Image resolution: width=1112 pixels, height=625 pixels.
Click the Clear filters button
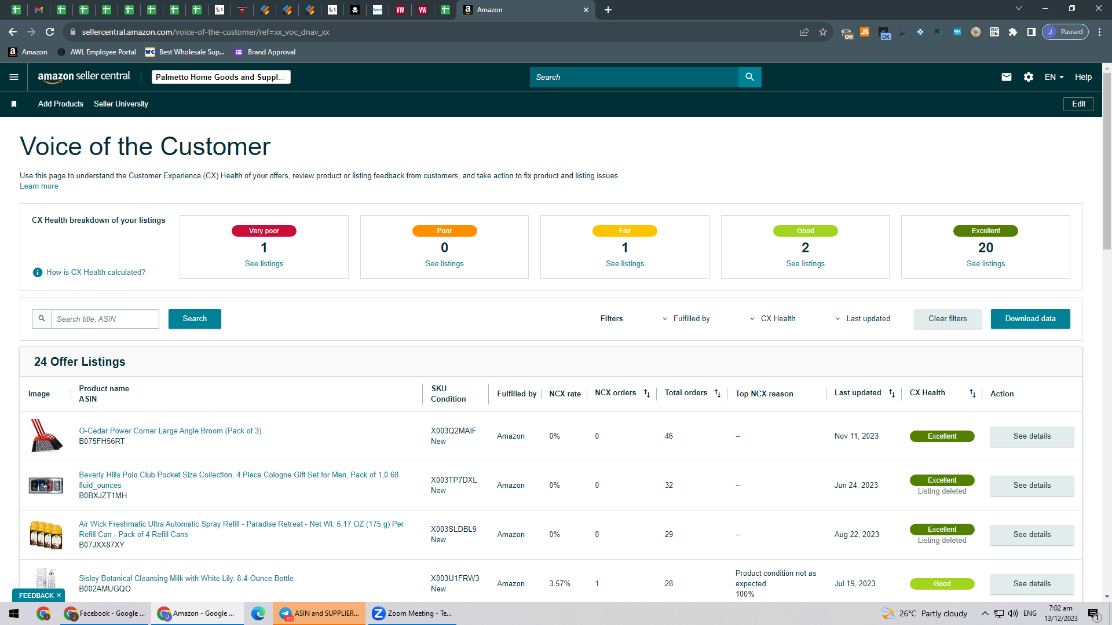click(x=948, y=319)
